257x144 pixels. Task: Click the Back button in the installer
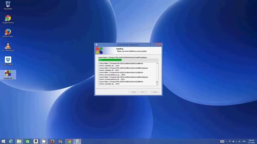[x=134, y=92]
